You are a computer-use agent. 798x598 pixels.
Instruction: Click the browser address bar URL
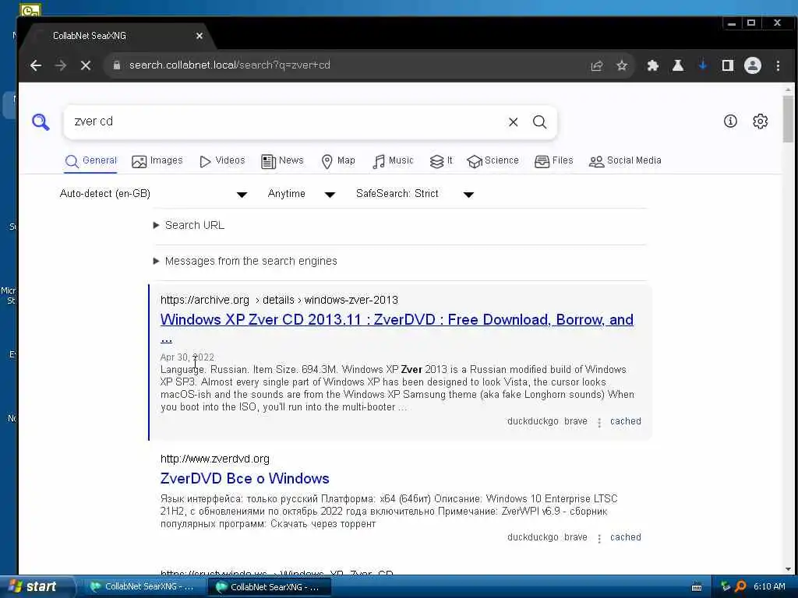230,65
